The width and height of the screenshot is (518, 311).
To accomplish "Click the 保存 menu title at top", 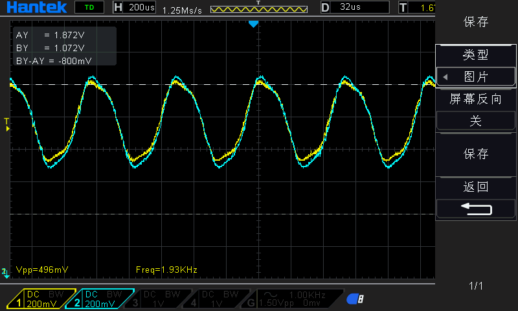I will [x=476, y=22].
